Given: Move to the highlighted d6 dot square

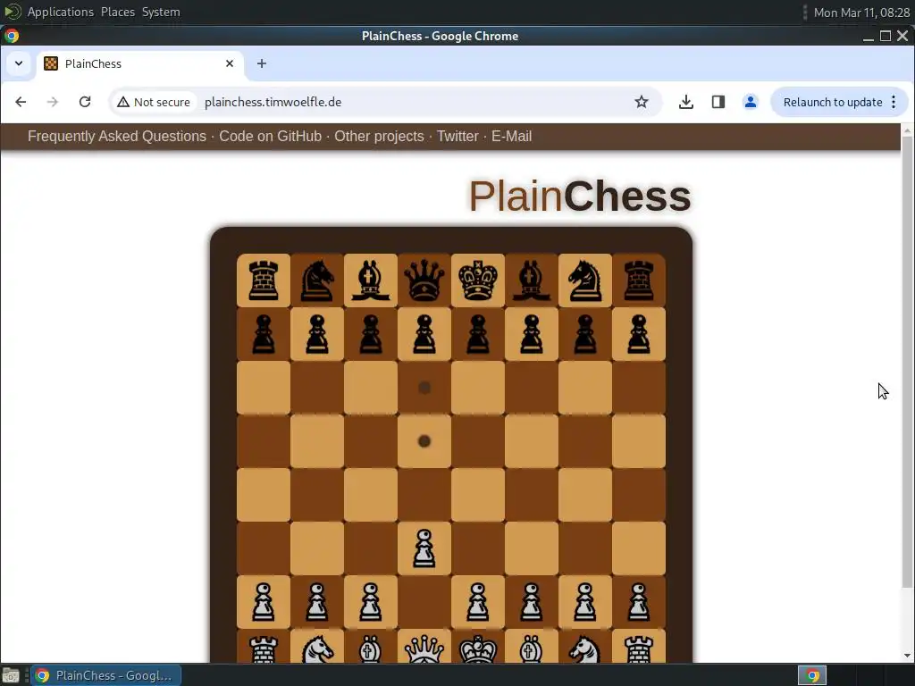Looking at the screenshot, I should click(424, 388).
